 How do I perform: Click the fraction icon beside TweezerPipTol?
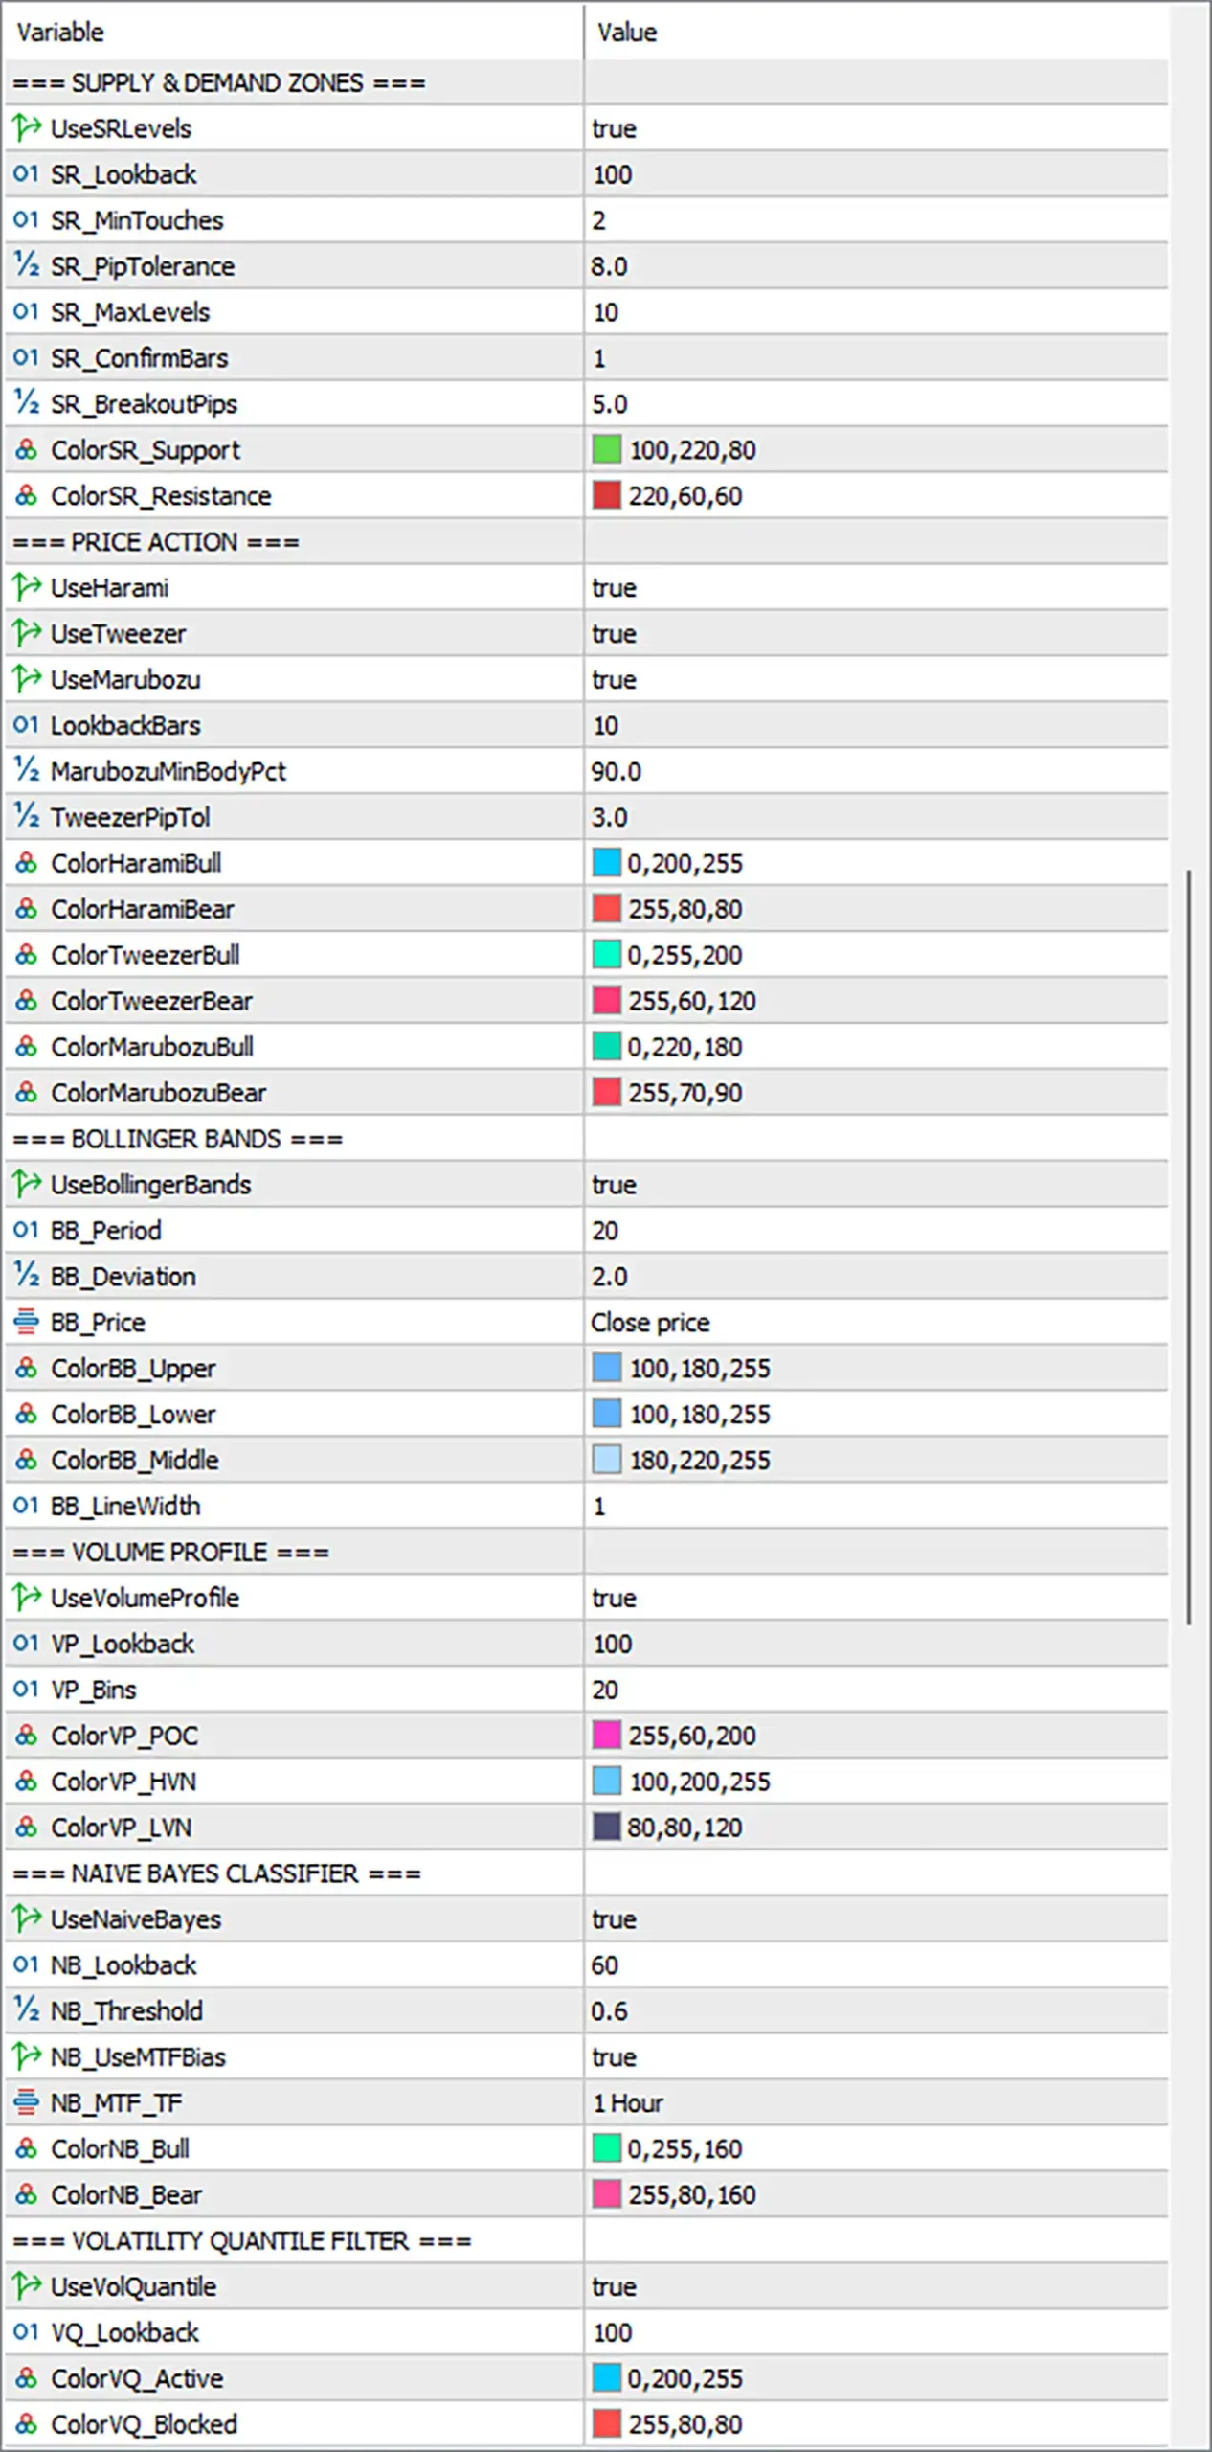coord(26,816)
